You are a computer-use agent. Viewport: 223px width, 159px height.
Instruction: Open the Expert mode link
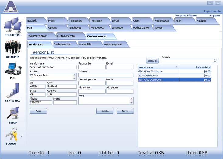tap(212, 11)
